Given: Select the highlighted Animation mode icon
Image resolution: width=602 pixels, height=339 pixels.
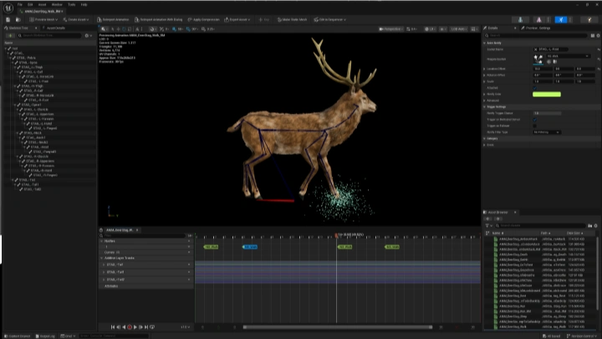Looking at the screenshot, I should 561,19.
